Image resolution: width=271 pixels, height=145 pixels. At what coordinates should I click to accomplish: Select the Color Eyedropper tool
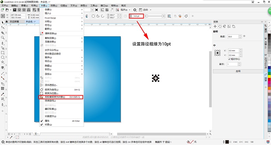[3, 94]
